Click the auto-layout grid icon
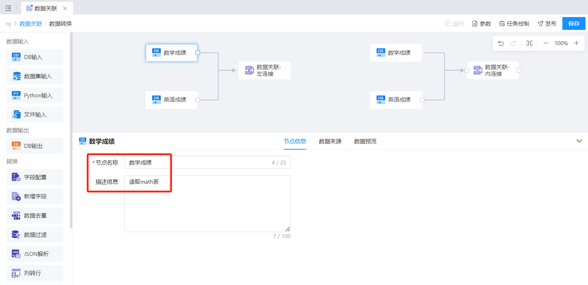 point(530,43)
